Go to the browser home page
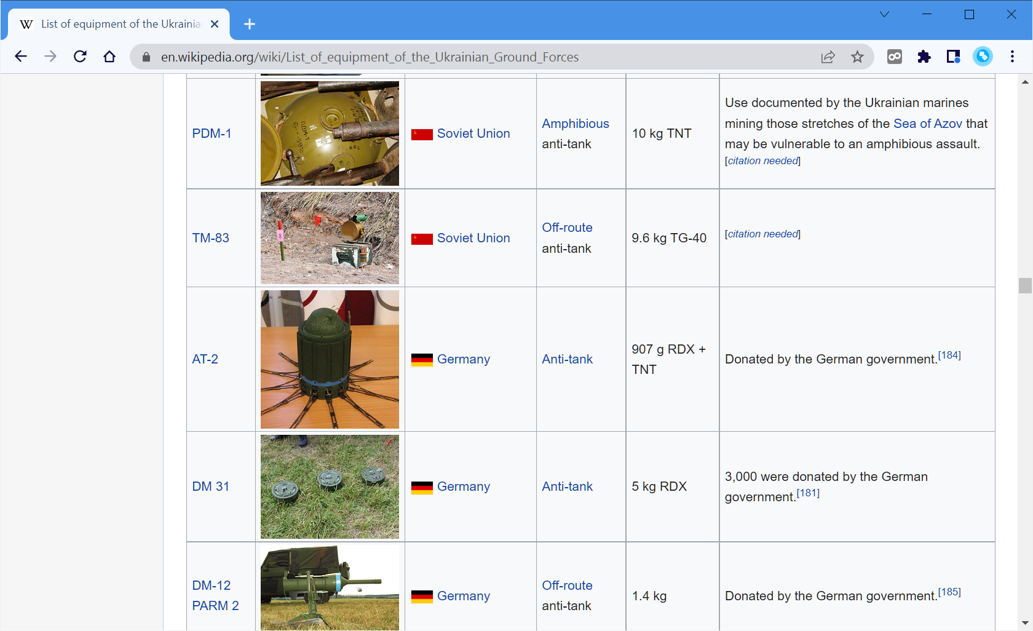The height and width of the screenshot is (631, 1033). click(109, 57)
